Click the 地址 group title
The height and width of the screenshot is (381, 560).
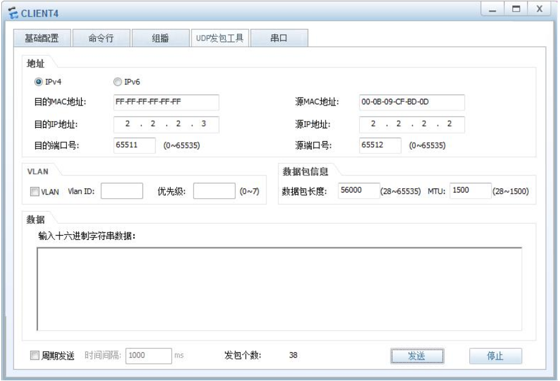(36, 64)
